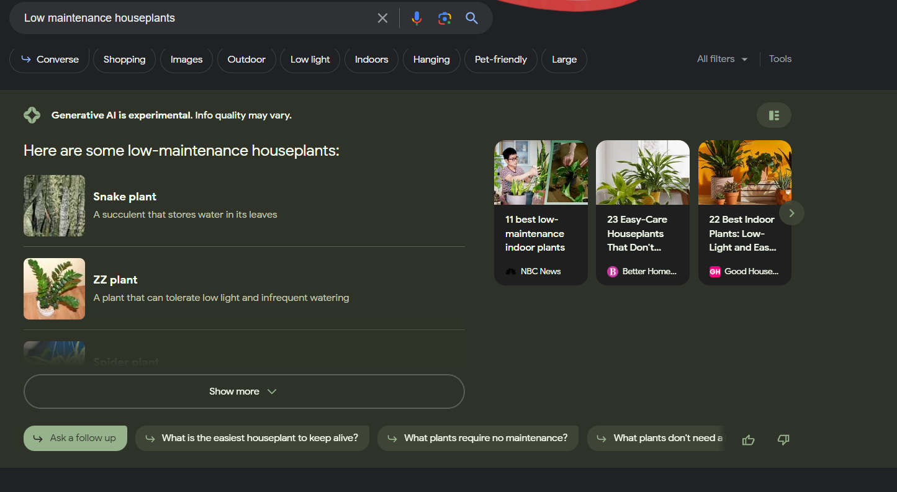Focus the search input field

click(x=196, y=18)
